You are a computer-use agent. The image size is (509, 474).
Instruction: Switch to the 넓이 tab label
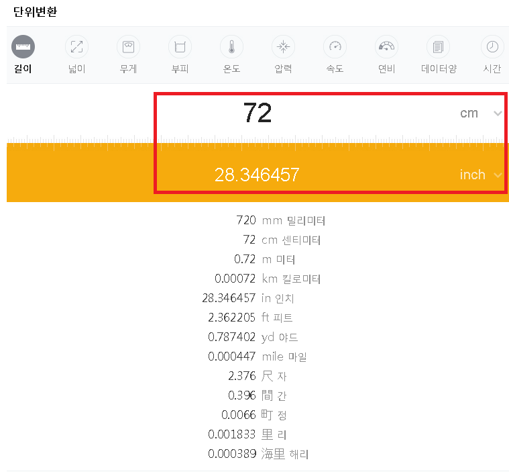point(76,69)
